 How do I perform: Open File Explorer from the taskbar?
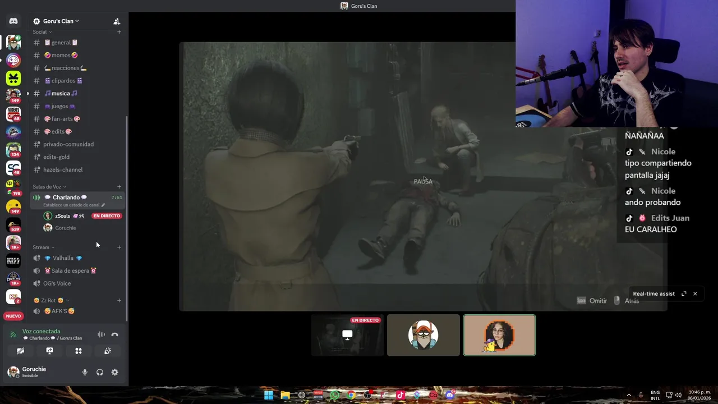pyautogui.click(x=285, y=395)
